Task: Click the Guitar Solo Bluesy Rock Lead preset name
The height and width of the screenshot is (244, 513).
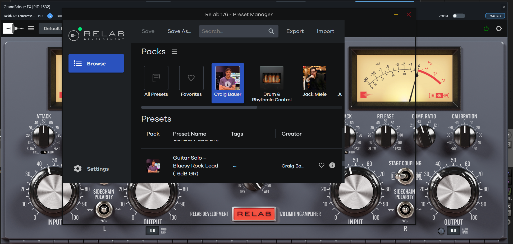Action: (195, 165)
